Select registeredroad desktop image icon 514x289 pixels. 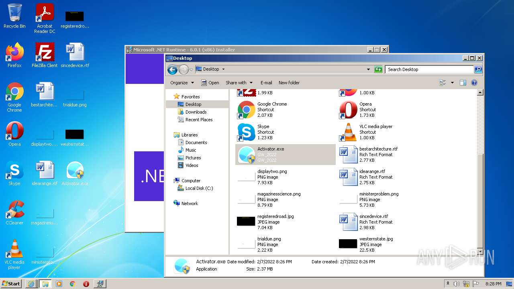[x=75, y=18]
